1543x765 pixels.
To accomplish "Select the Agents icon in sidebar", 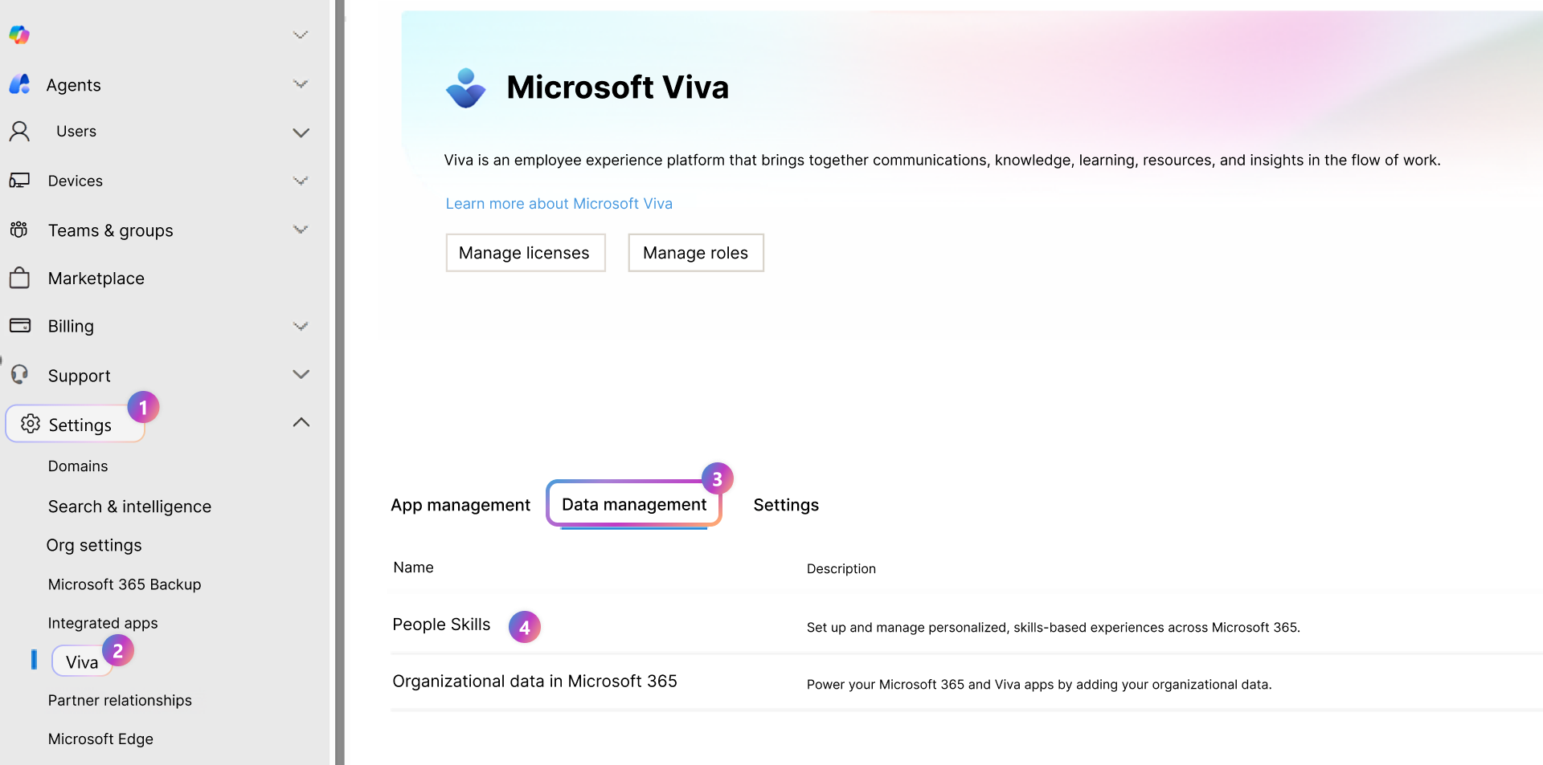I will pyautogui.click(x=19, y=85).
